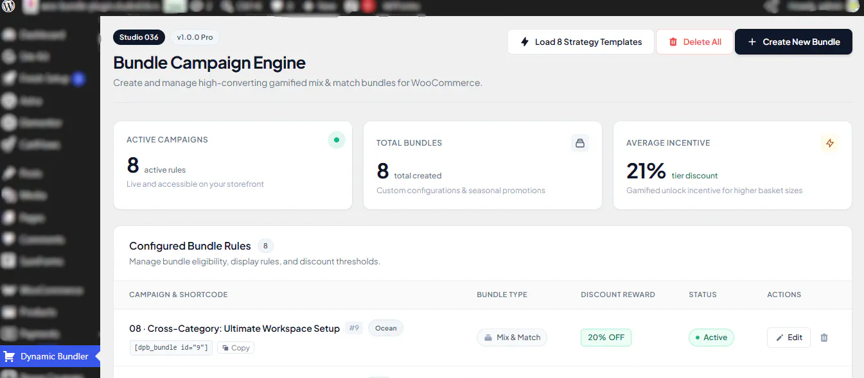The image size is (864, 378).
Task: Click the #9 bundle ID tag
Action: (354, 328)
